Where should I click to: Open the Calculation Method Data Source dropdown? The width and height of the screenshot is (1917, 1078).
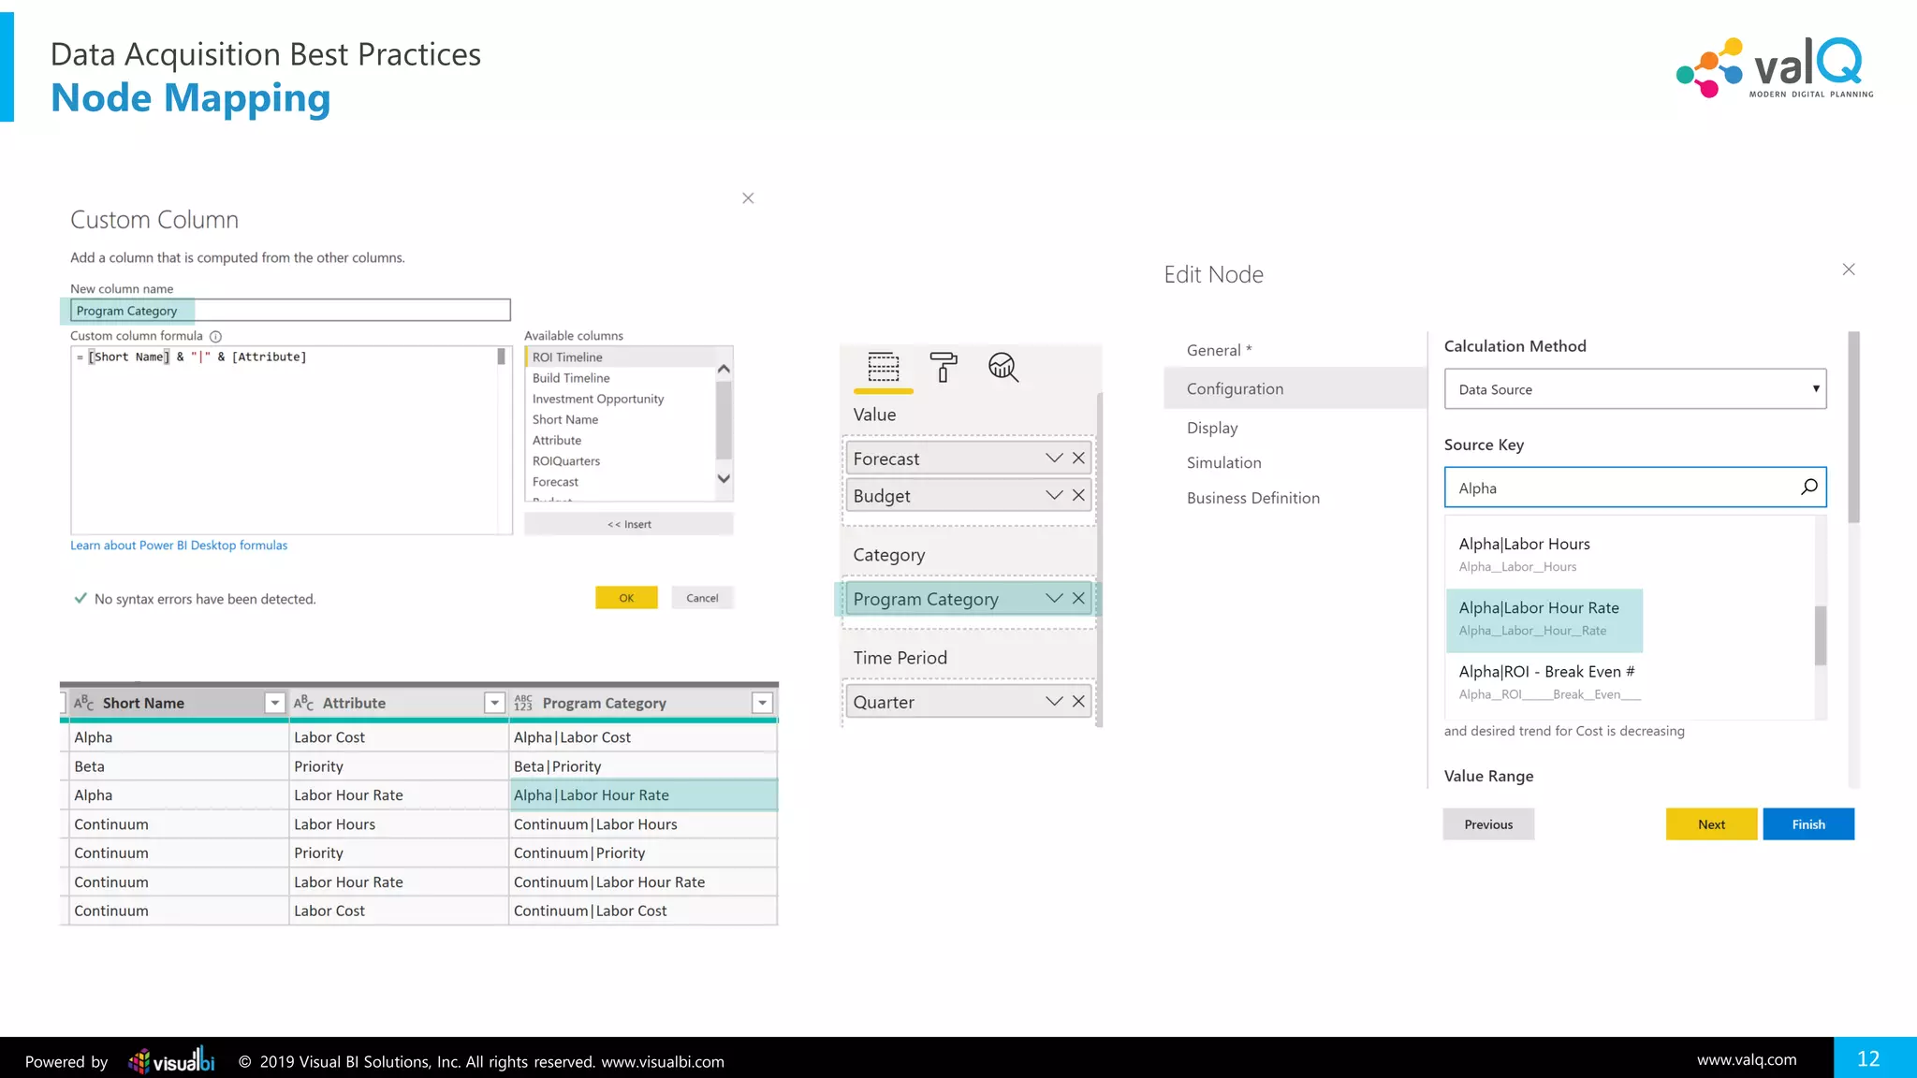[1634, 389]
